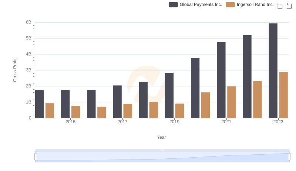
Task: Click the 5B y-axis label
Action: tap(28, 38)
